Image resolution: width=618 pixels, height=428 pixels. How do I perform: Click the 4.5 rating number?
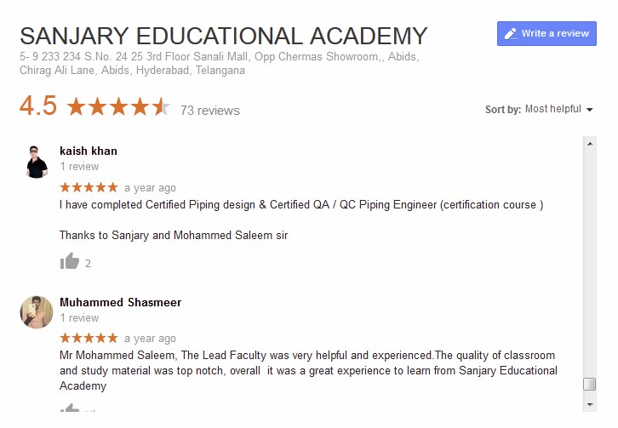38,106
